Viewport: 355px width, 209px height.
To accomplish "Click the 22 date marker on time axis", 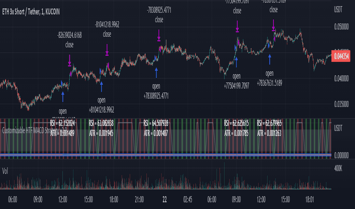I will (x=165, y=199).
